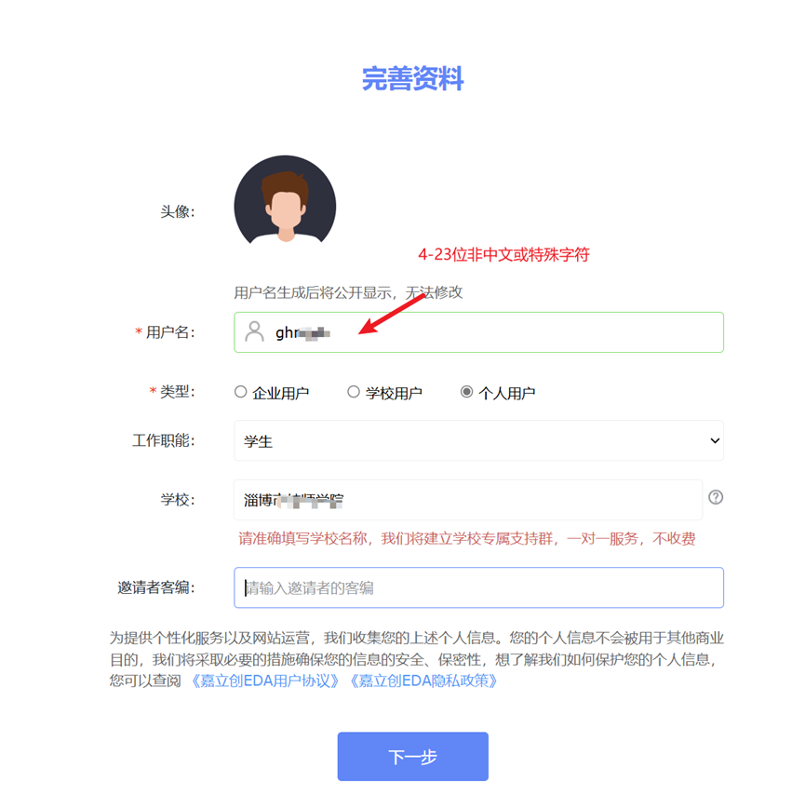Screen dimensions: 805x809
Task: Focus the 用户名 input field
Action: click(x=478, y=332)
